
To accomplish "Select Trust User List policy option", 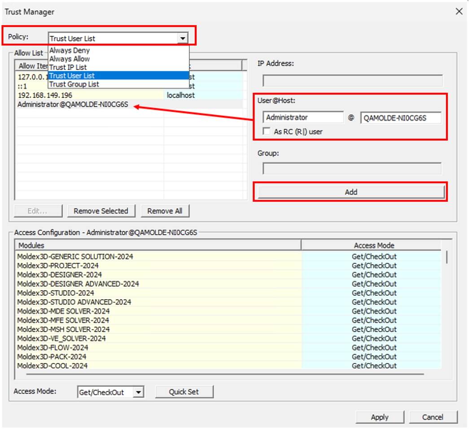I will click(118, 75).
